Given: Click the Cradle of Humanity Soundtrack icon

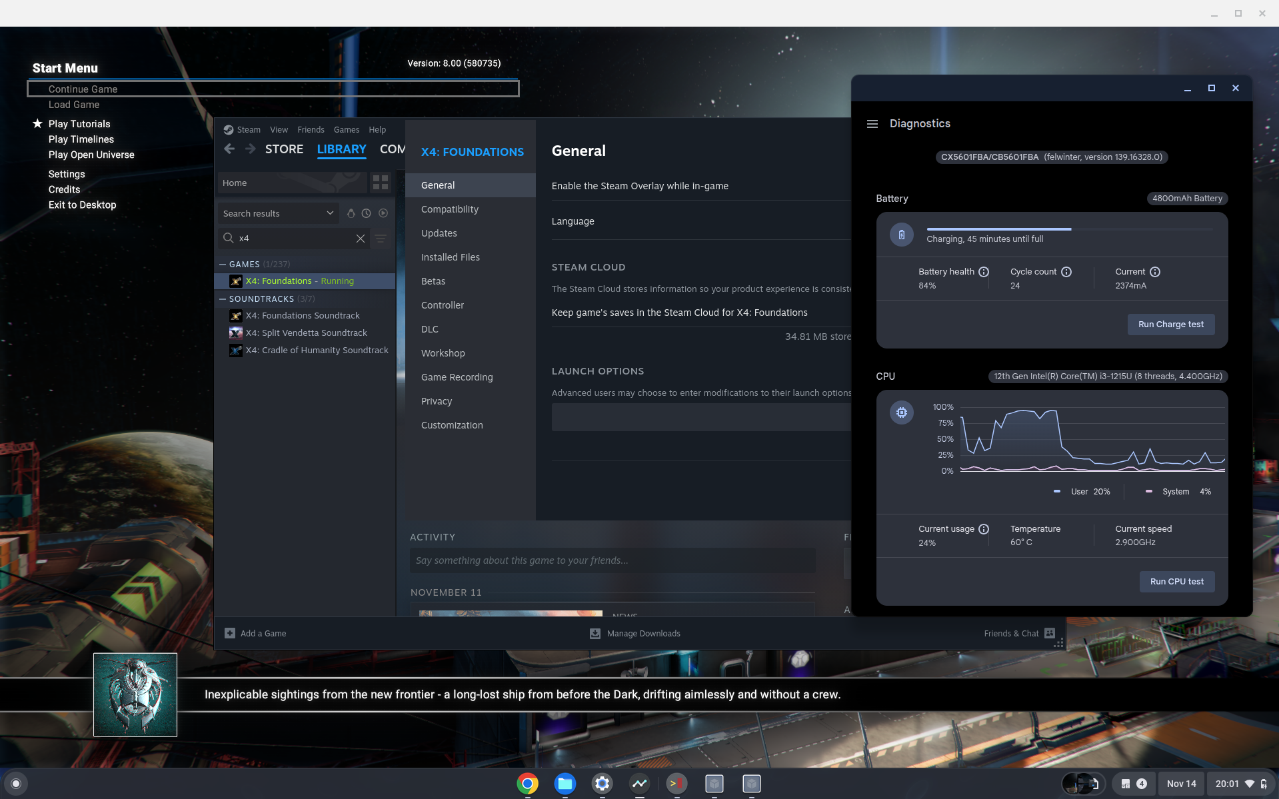Looking at the screenshot, I should pos(236,351).
